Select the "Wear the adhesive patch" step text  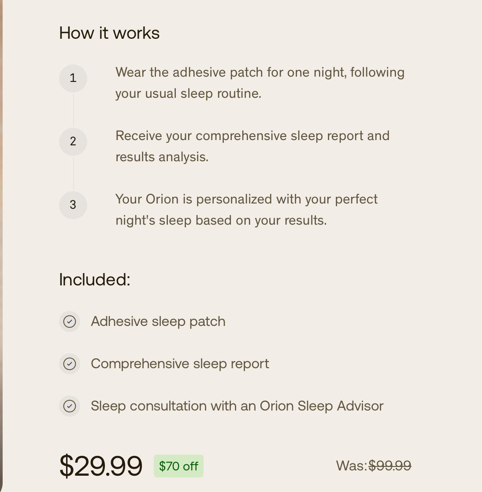260,83
